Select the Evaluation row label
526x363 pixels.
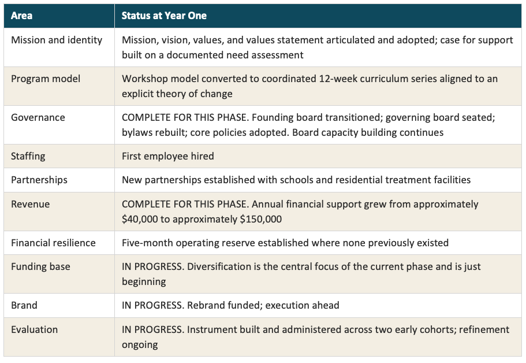click(x=34, y=329)
